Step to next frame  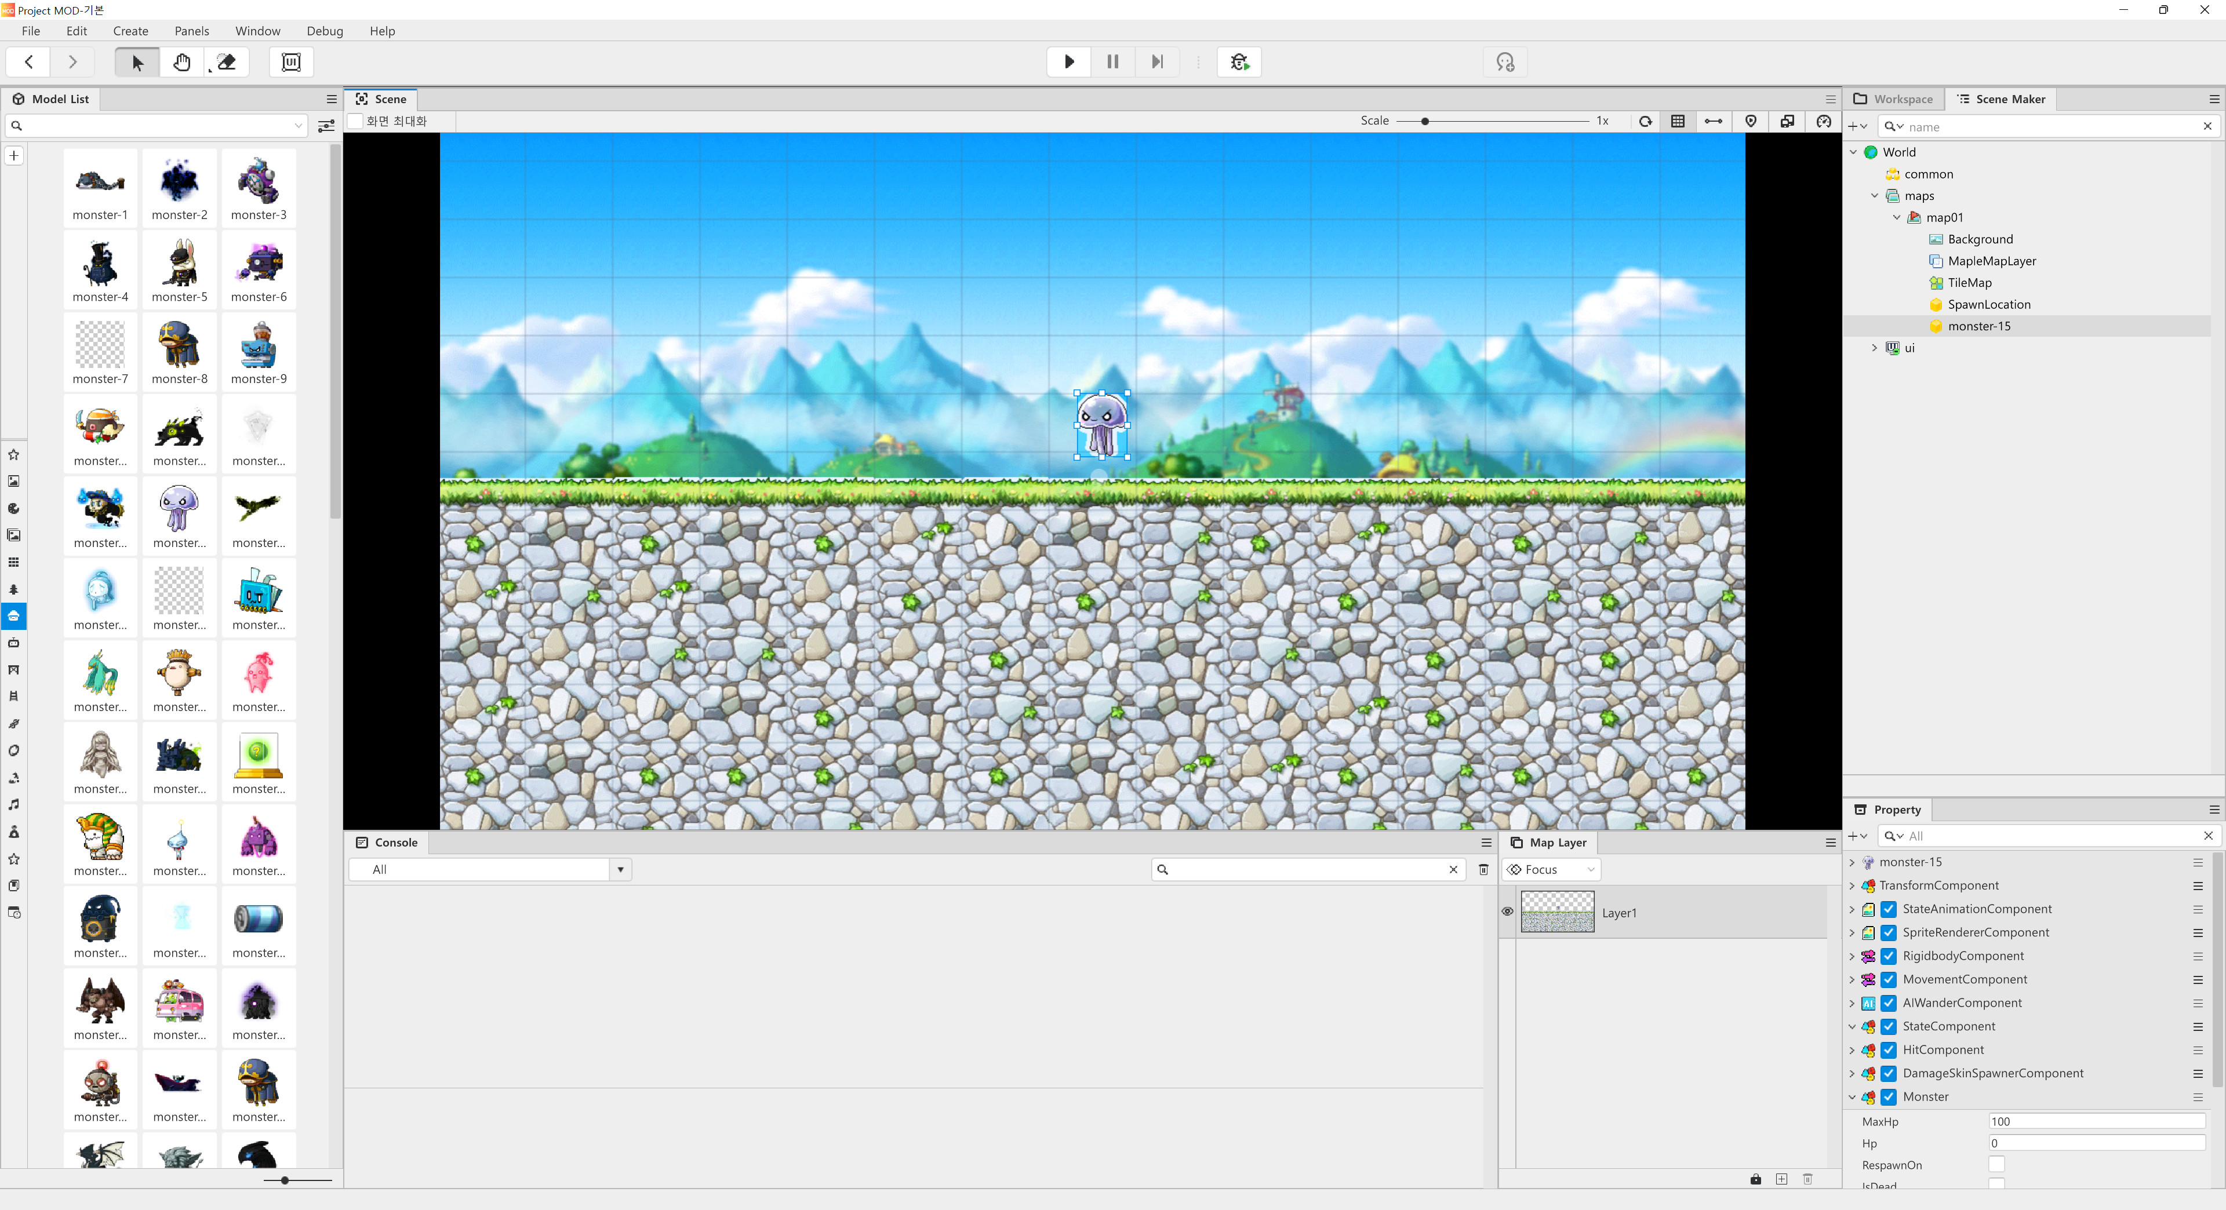point(1157,62)
